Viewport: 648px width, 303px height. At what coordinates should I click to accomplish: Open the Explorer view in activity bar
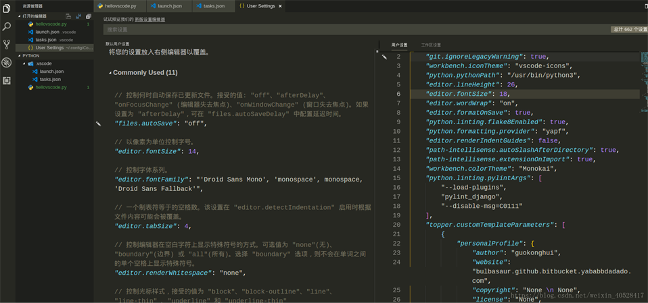[7, 8]
